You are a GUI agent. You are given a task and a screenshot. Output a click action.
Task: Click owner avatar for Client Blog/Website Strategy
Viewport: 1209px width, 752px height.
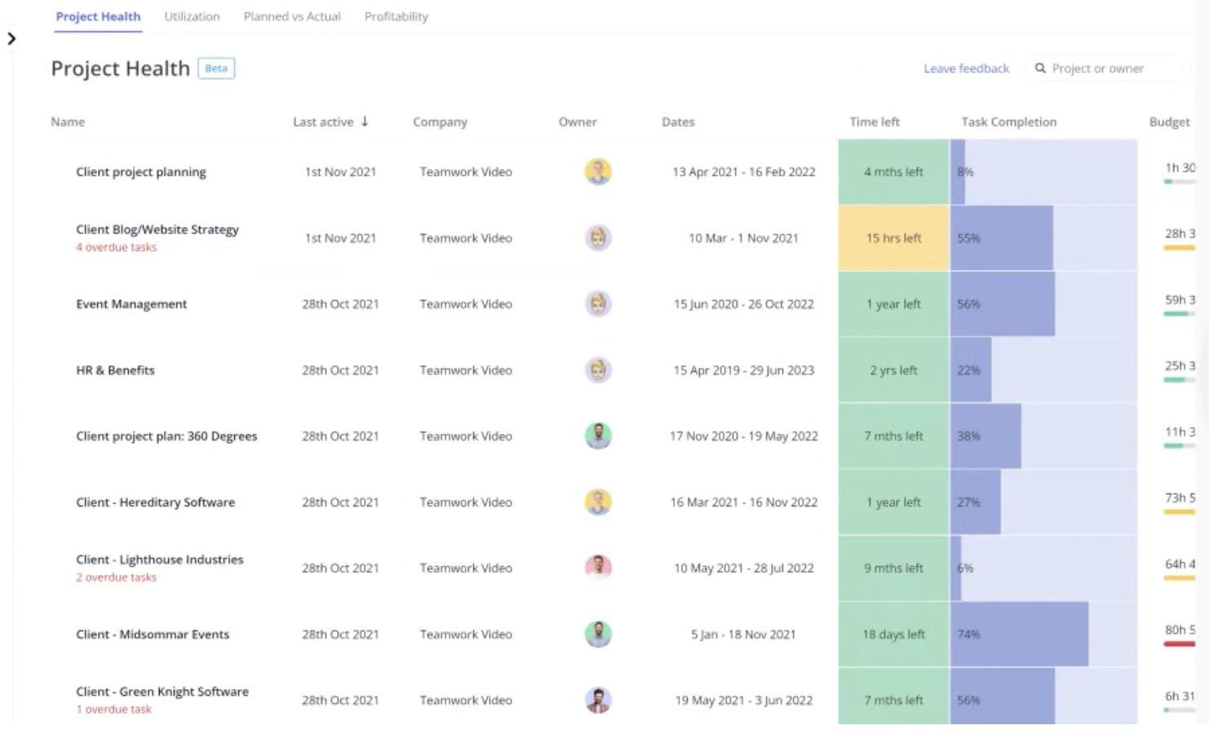coord(598,238)
